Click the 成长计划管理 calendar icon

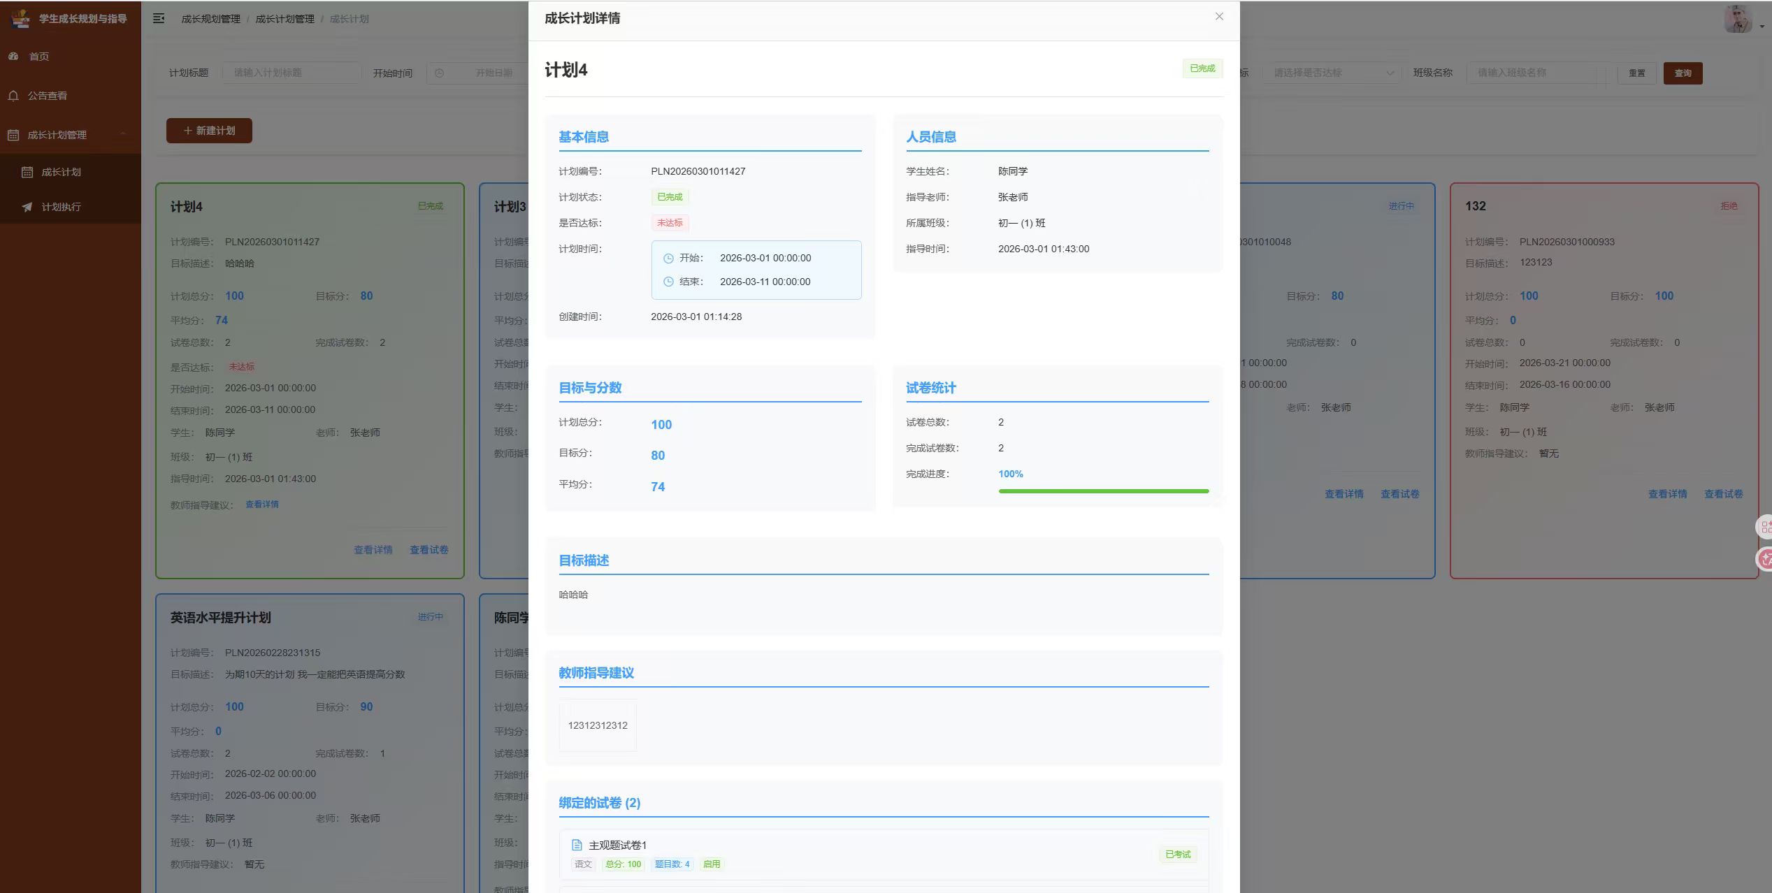pyautogui.click(x=13, y=135)
